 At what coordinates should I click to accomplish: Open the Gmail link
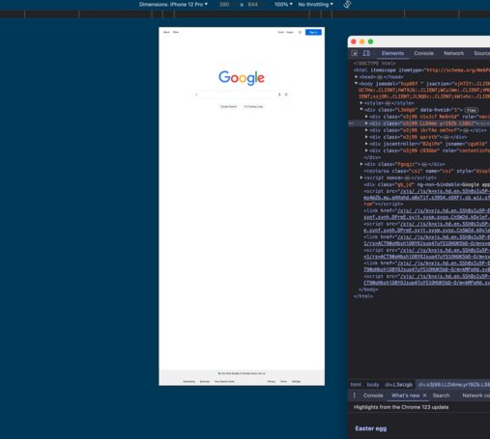click(x=281, y=32)
